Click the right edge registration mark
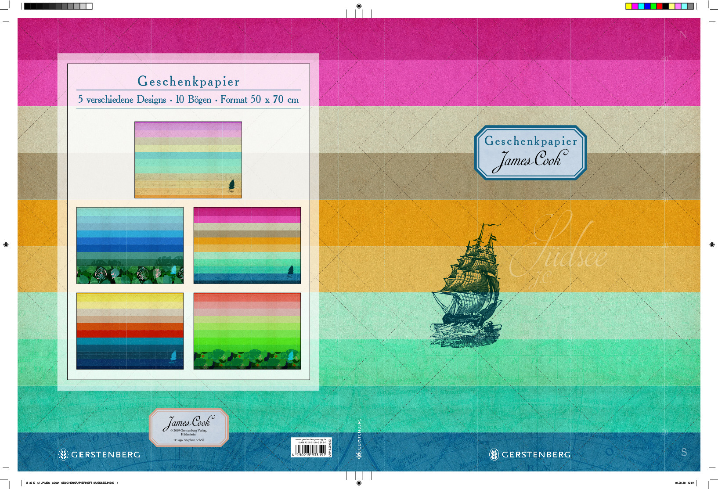 point(712,244)
